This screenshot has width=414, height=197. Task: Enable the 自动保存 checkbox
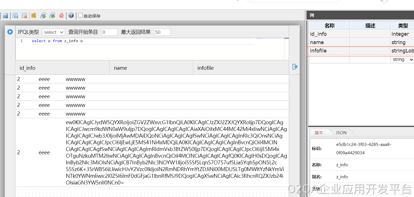click(x=80, y=15)
